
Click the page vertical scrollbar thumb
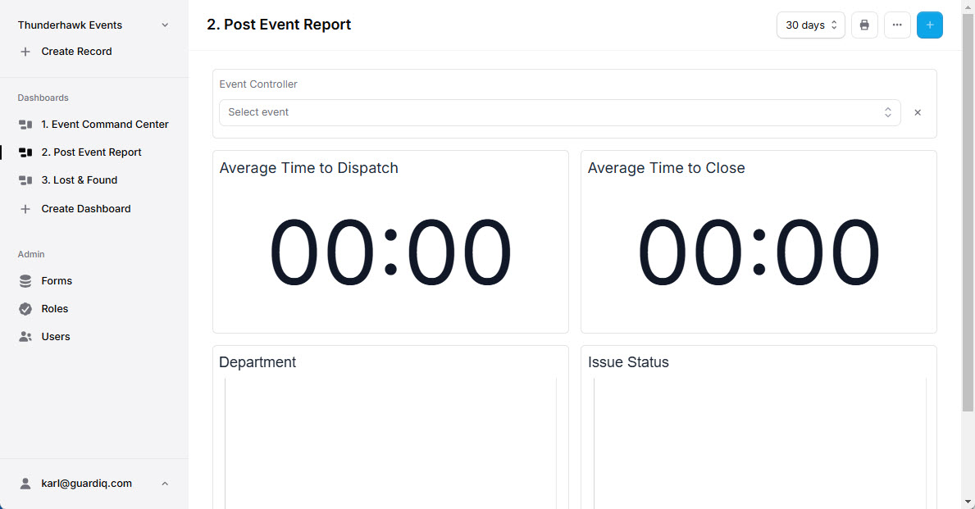click(x=968, y=211)
